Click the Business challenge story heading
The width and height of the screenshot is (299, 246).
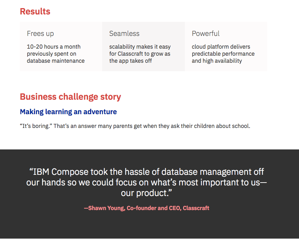pos(70,97)
